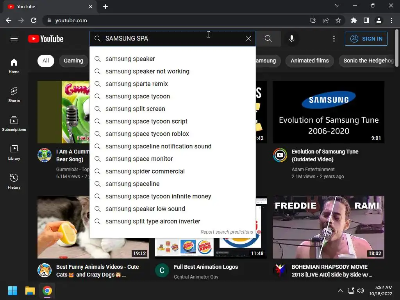Open Central Animator Guy channel avatar
This screenshot has height=300, width=400.
(162, 270)
